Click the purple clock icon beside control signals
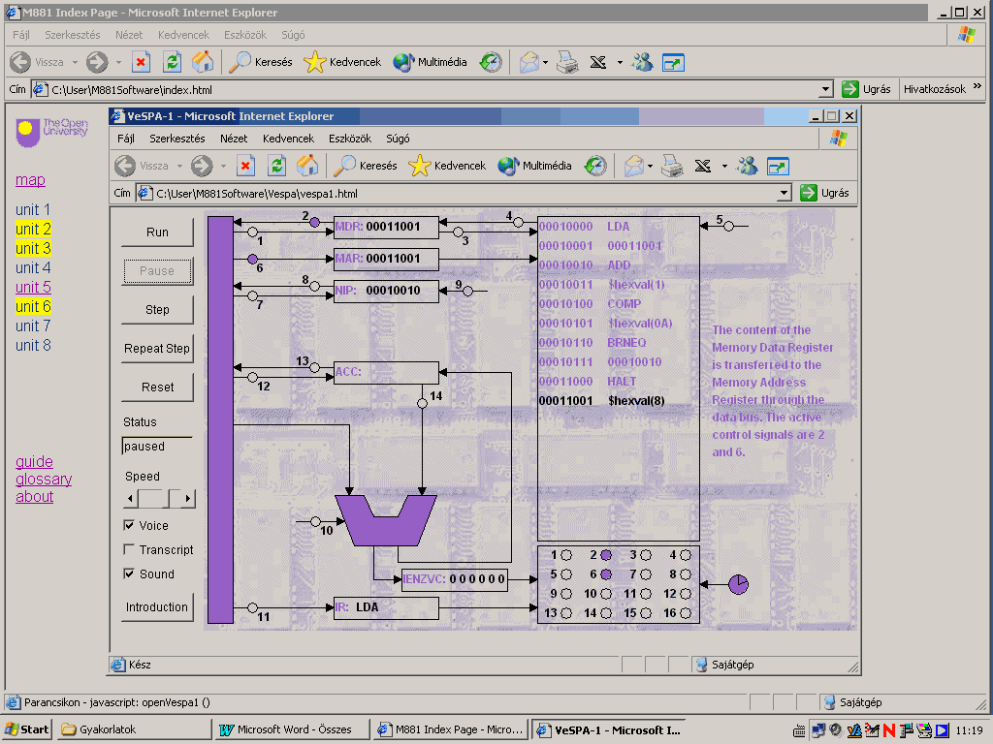 (738, 584)
